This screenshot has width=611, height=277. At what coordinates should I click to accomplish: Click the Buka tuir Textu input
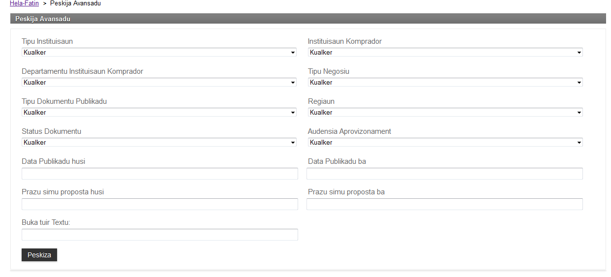pyautogui.click(x=159, y=235)
